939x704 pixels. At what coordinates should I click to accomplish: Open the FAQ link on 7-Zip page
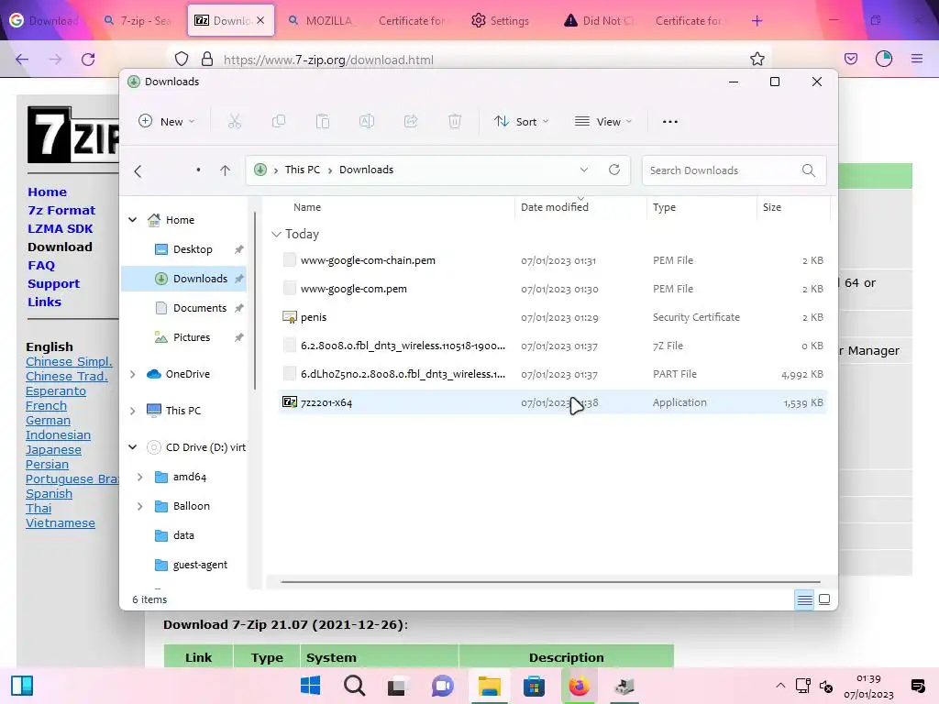(x=40, y=265)
